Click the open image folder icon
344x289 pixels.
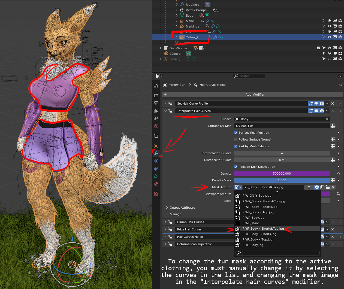point(328,187)
